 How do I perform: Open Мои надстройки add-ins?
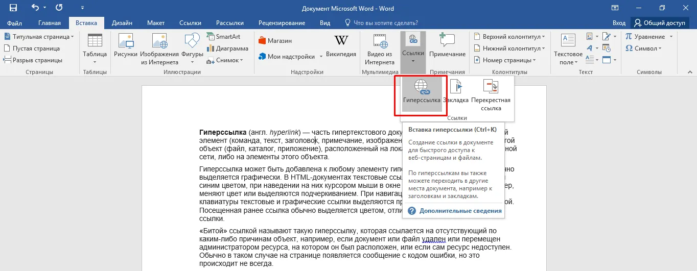pyautogui.click(x=287, y=56)
